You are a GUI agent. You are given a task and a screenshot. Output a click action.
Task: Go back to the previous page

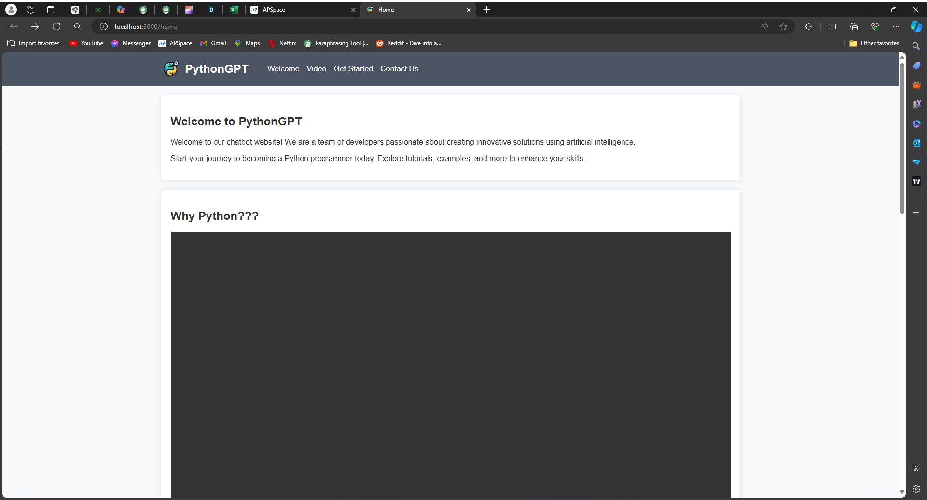point(14,27)
